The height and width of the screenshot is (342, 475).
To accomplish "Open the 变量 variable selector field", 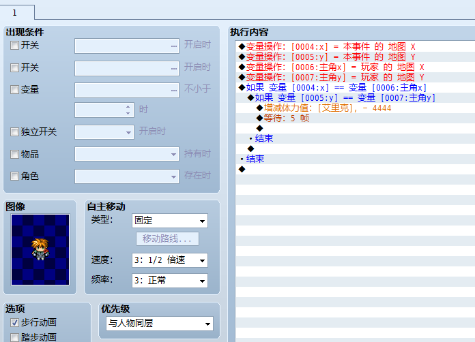I will click(127, 90).
